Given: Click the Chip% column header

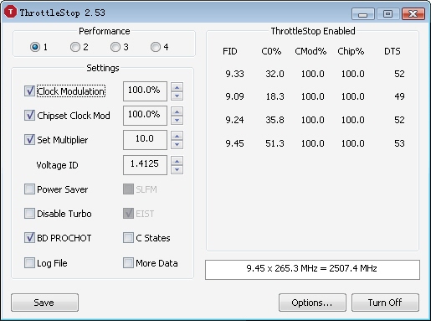Looking at the screenshot, I should (351, 51).
